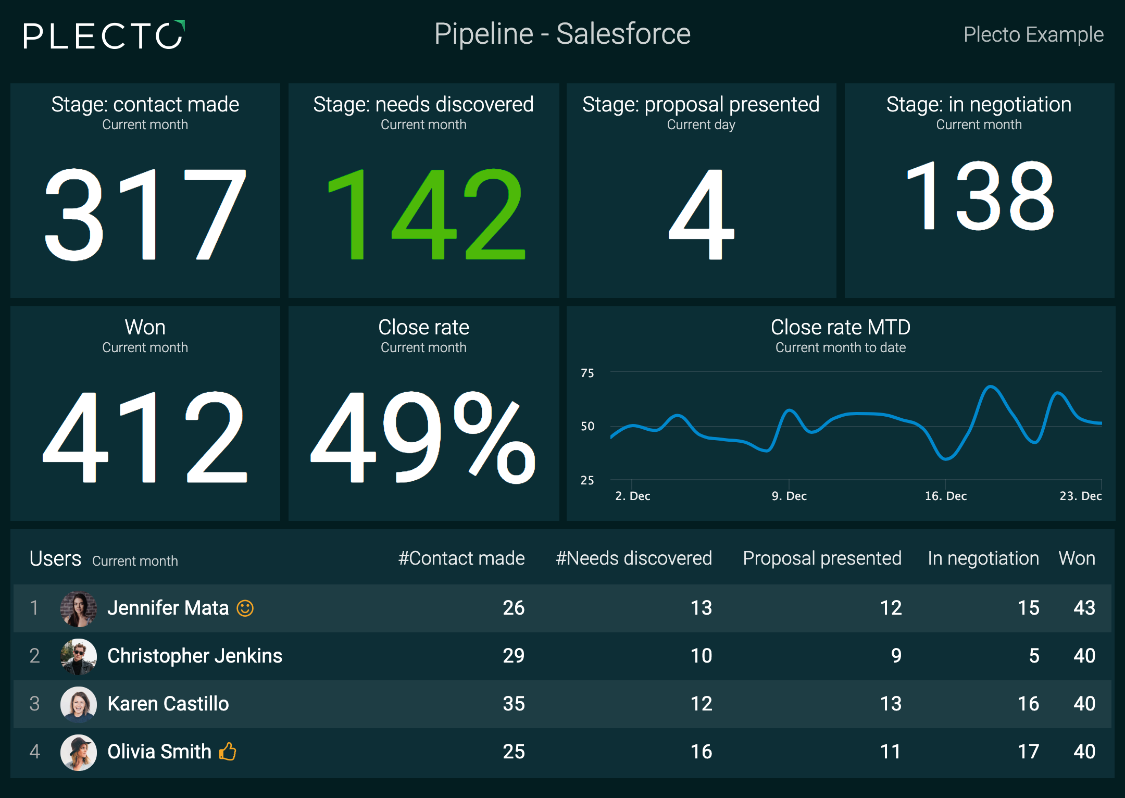Screen dimensions: 1125x798
Task: Select the green 142 needs discovered value
Action: coord(426,214)
